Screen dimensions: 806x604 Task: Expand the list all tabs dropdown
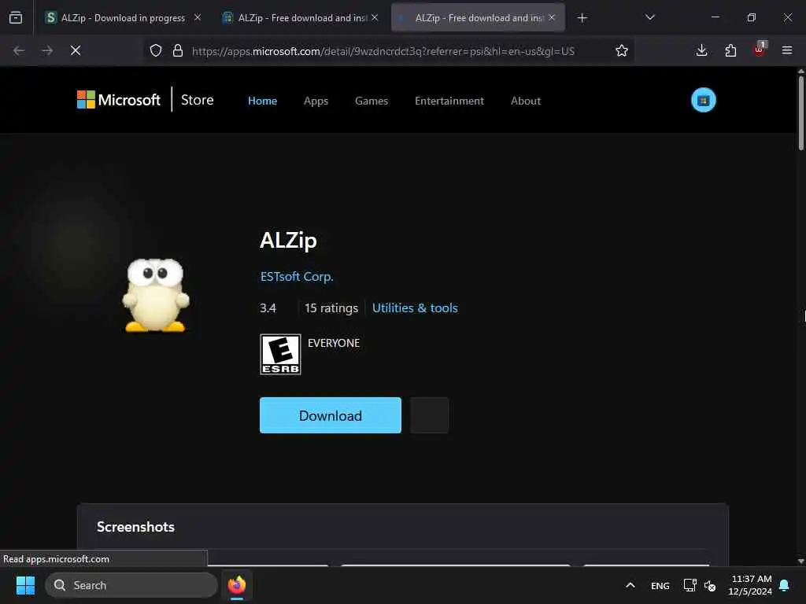click(649, 17)
